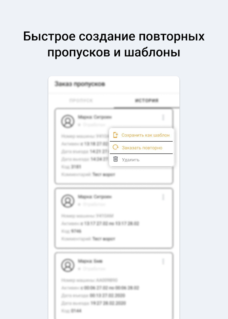228x319 pixels.
Task: Switch to the ПРОПУСК tab
Action: click(x=81, y=100)
